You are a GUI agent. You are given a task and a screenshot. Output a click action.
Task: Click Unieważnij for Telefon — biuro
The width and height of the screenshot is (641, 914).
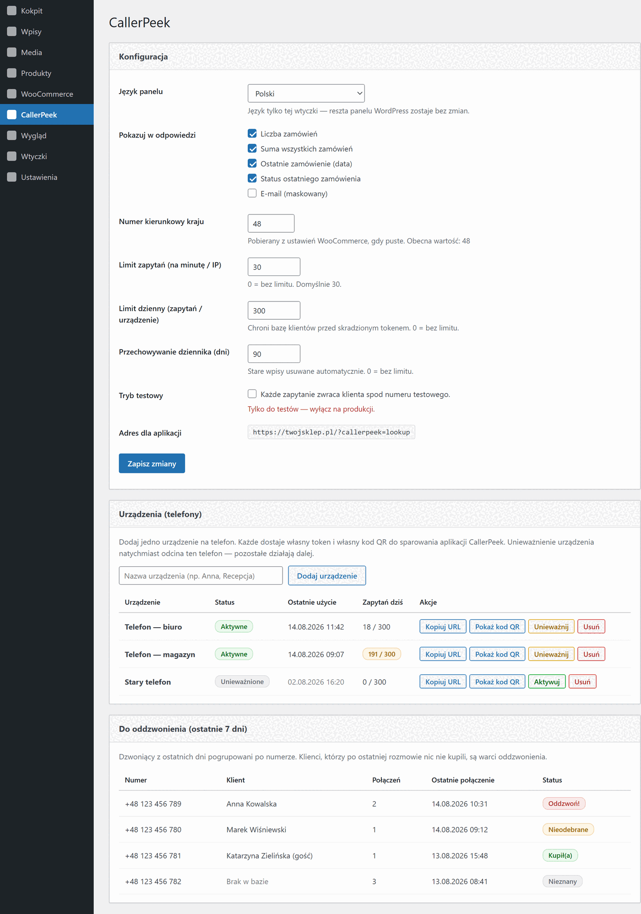click(551, 627)
